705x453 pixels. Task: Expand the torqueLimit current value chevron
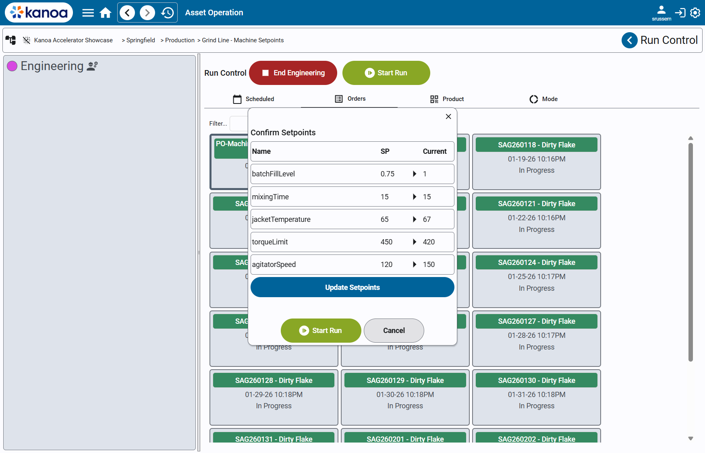(x=415, y=242)
